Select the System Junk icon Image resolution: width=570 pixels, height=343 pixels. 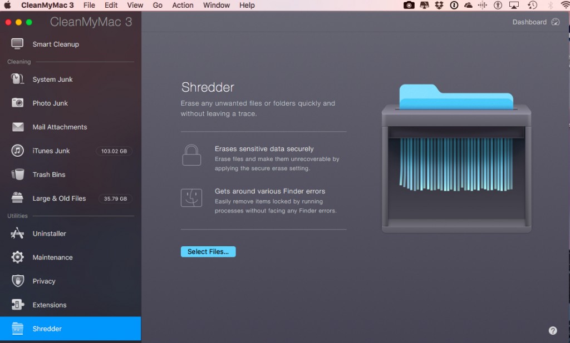click(x=17, y=79)
